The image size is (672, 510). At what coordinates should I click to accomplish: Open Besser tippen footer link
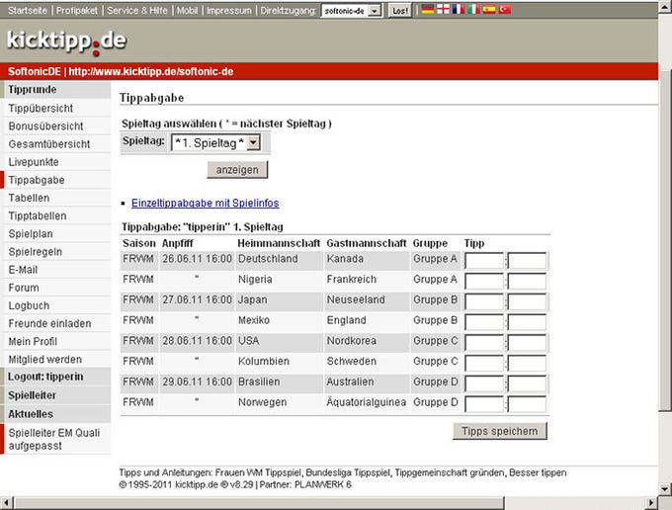pos(538,472)
